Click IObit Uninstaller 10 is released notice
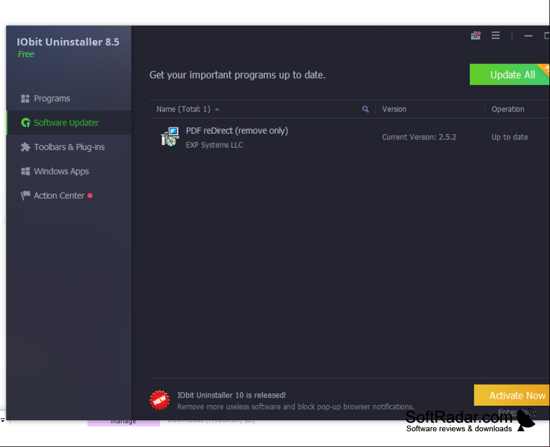Image resolution: width=550 pixels, height=447 pixels. [231, 395]
